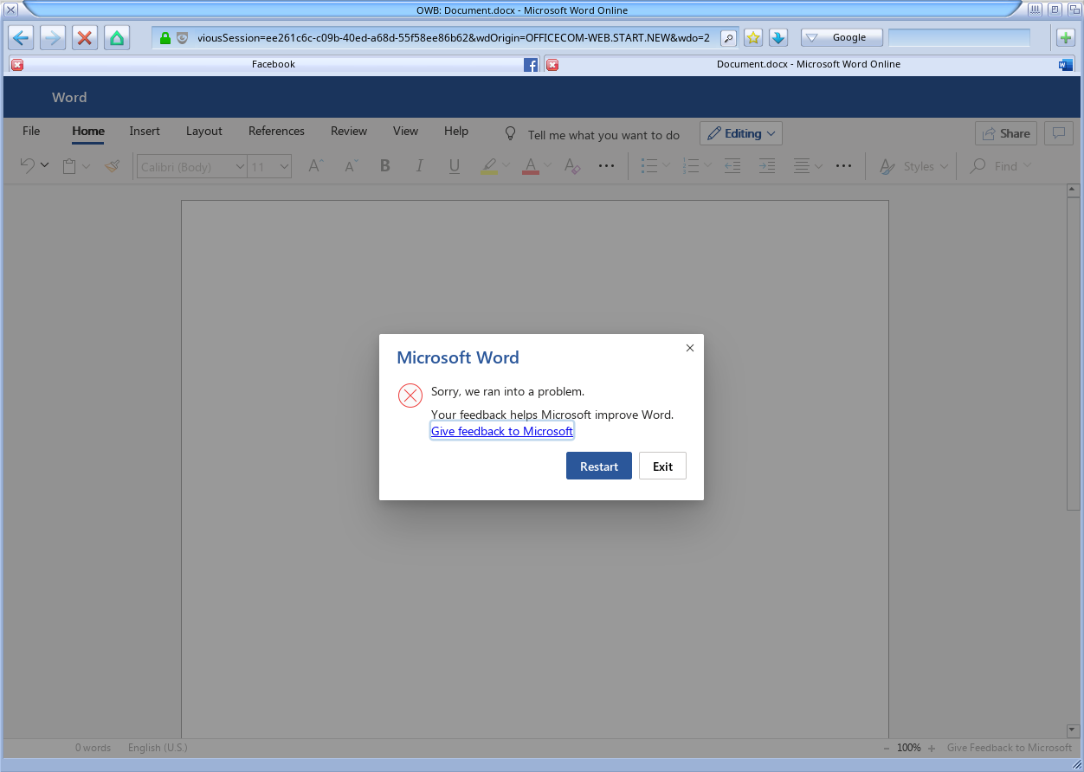Go back with the browser back arrow
Viewport: 1084px width, 772px height.
coord(21,38)
